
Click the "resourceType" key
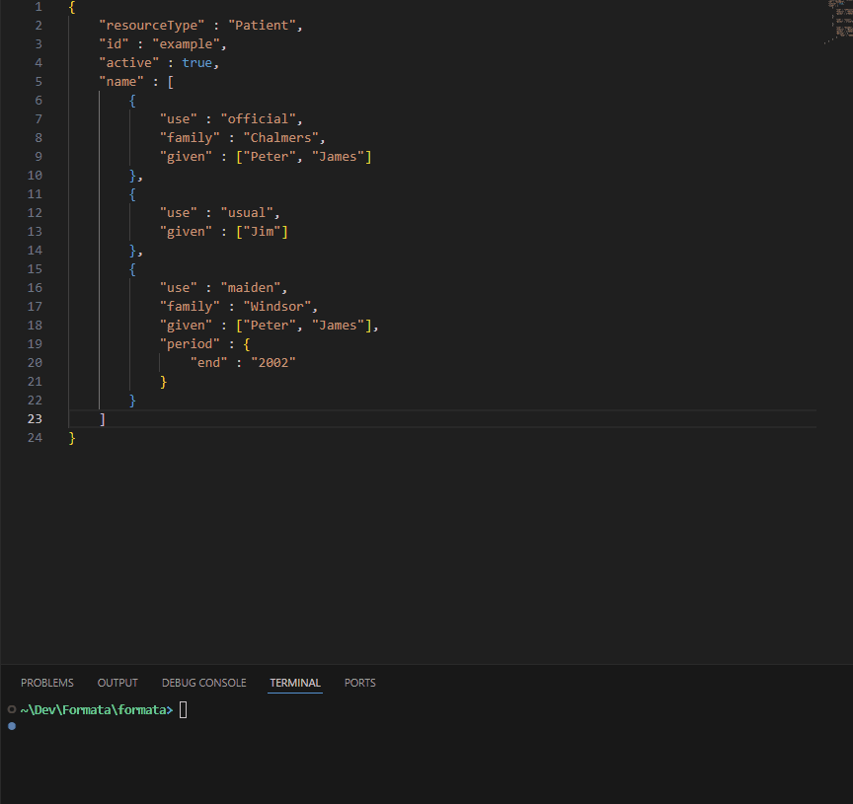point(151,26)
